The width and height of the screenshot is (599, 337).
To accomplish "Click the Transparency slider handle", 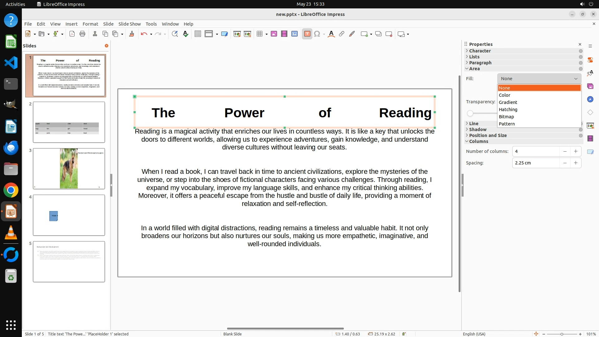I will coord(470,113).
